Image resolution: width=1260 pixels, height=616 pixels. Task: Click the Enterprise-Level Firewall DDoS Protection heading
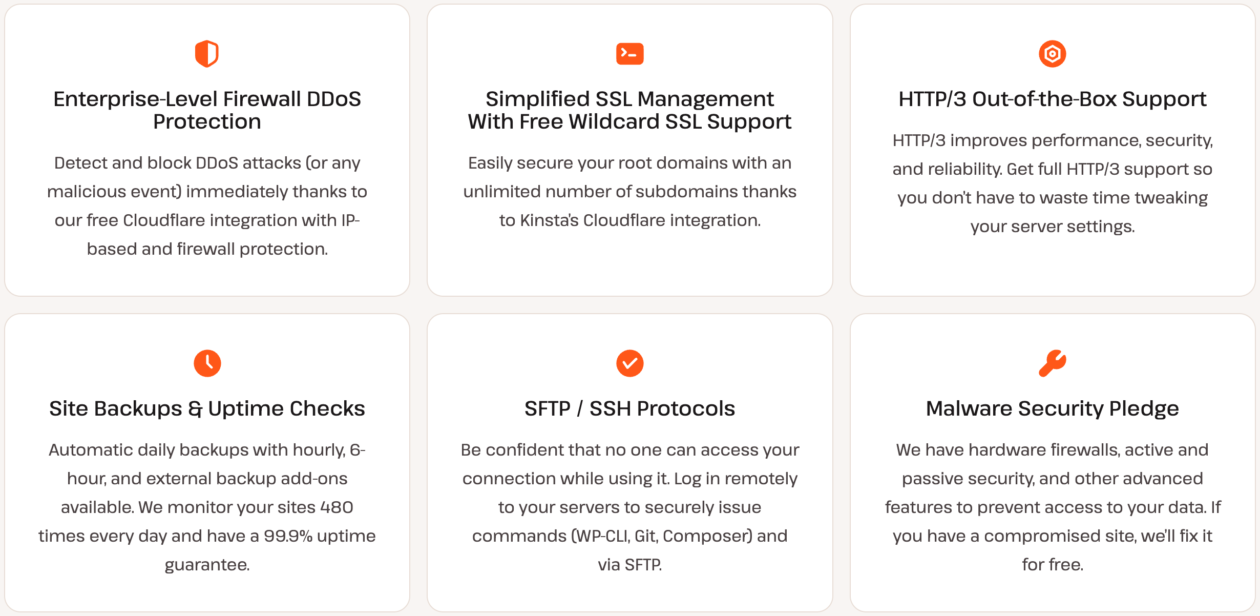click(x=207, y=110)
